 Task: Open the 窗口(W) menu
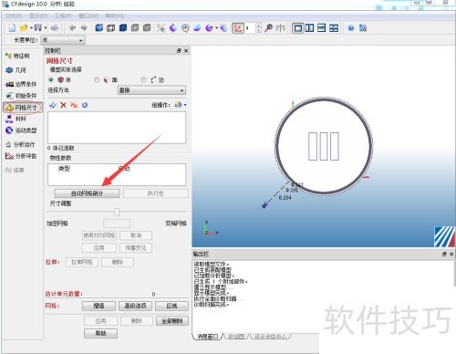pyautogui.click(x=88, y=16)
